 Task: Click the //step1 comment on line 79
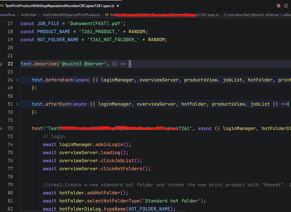coord(167,185)
